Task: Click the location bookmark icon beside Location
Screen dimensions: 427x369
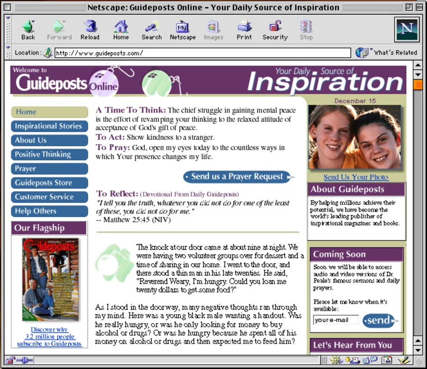Action: click(48, 53)
